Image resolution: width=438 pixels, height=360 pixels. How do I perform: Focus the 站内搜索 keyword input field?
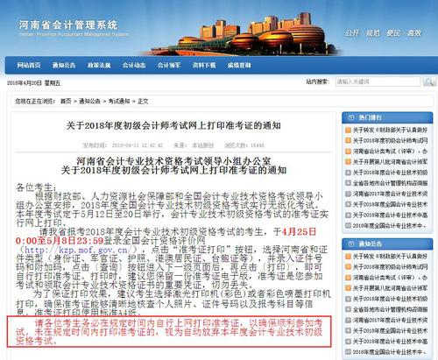(378, 81)
